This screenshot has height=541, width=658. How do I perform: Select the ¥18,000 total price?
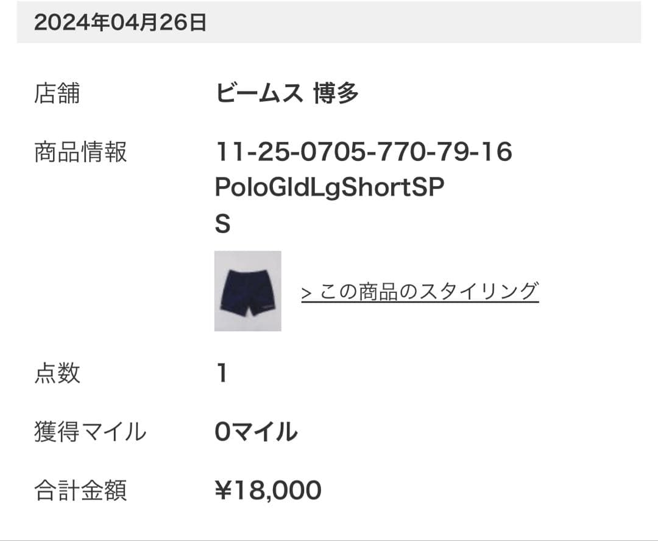point(271,488)
